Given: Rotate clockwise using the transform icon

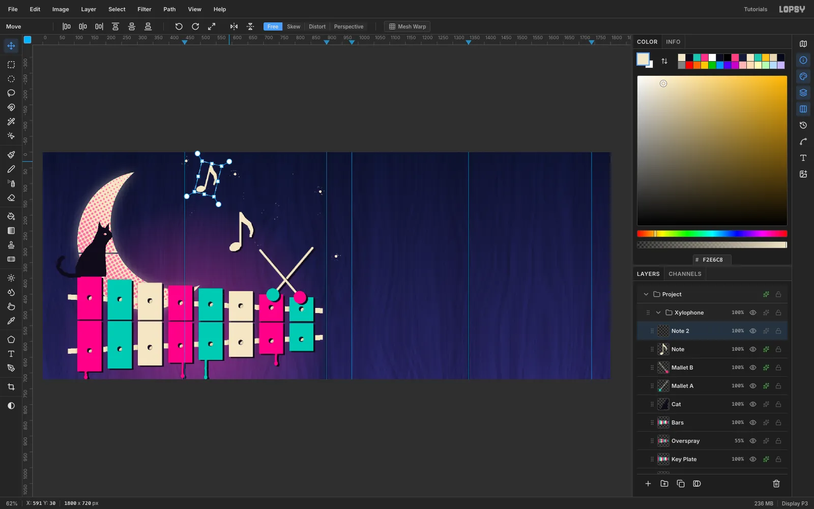Looking at the screenshot, I should 195,26.
